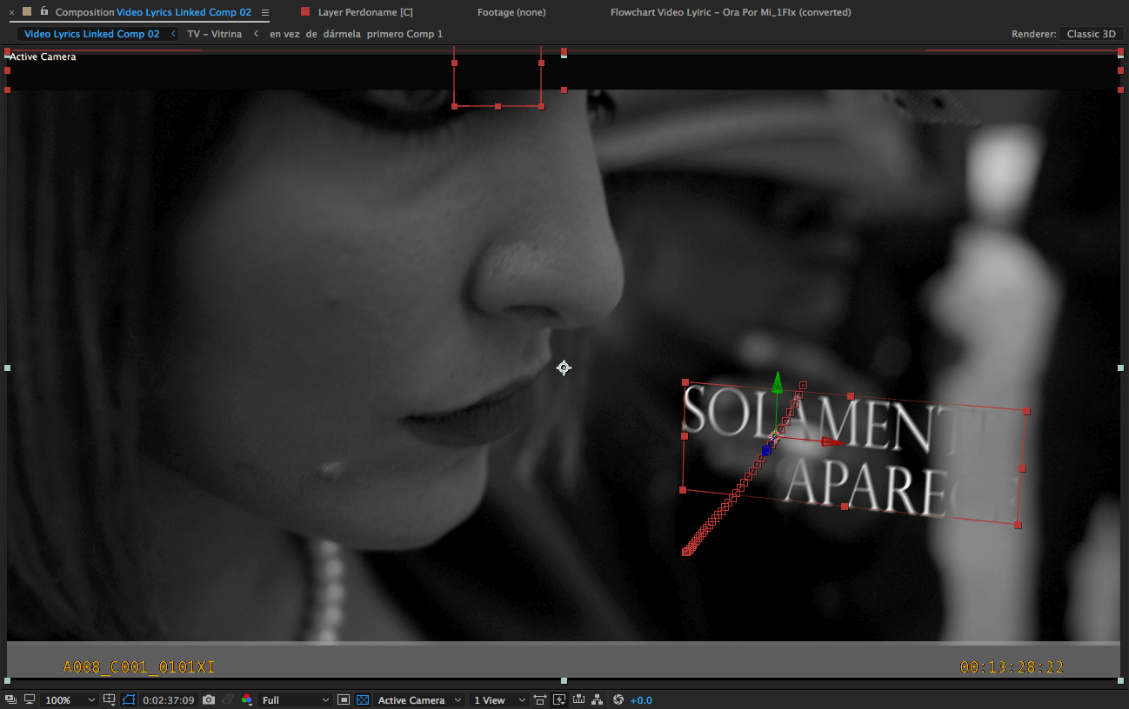Click the composition center anchor crosshair
Screen dimensions: 1129x709
(x=564, y=368)
